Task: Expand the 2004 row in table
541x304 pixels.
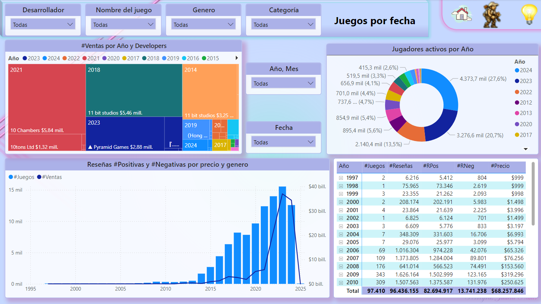Action: [x=341, y=234]
